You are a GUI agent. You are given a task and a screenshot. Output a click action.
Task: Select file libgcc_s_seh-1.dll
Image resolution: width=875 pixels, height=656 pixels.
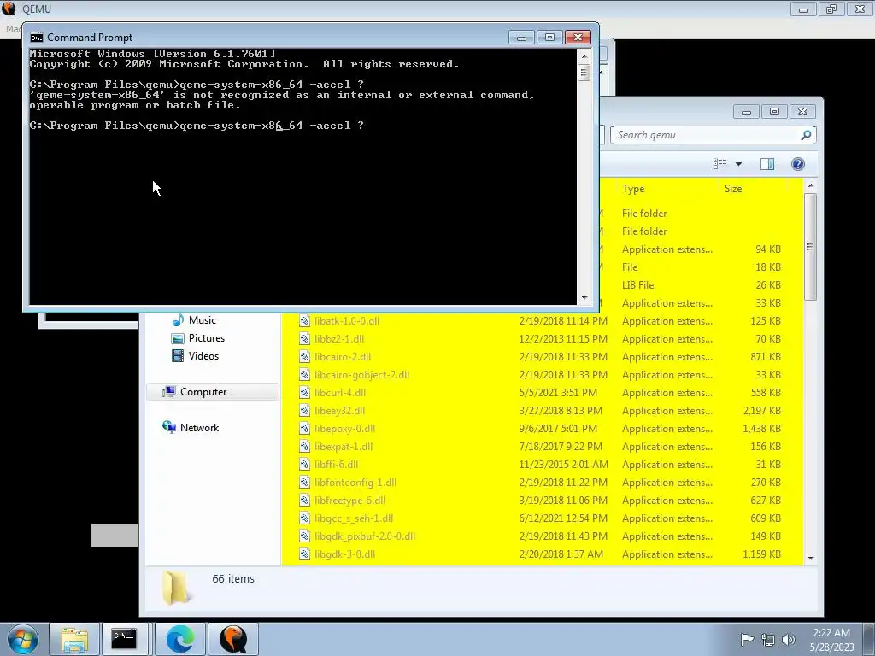[353, 518]
